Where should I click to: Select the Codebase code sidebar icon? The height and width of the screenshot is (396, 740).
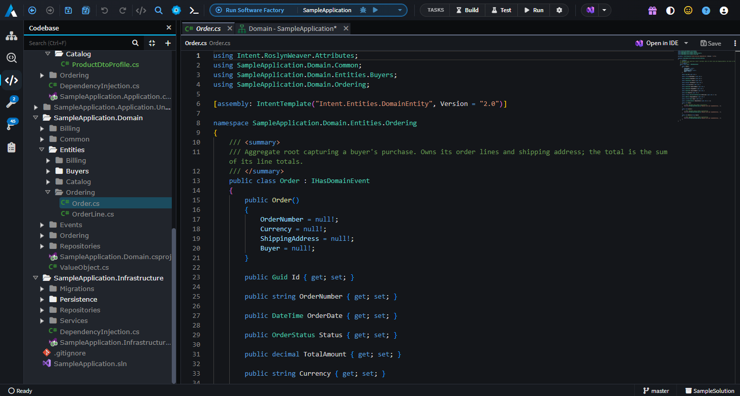click(x=11, y=80)
